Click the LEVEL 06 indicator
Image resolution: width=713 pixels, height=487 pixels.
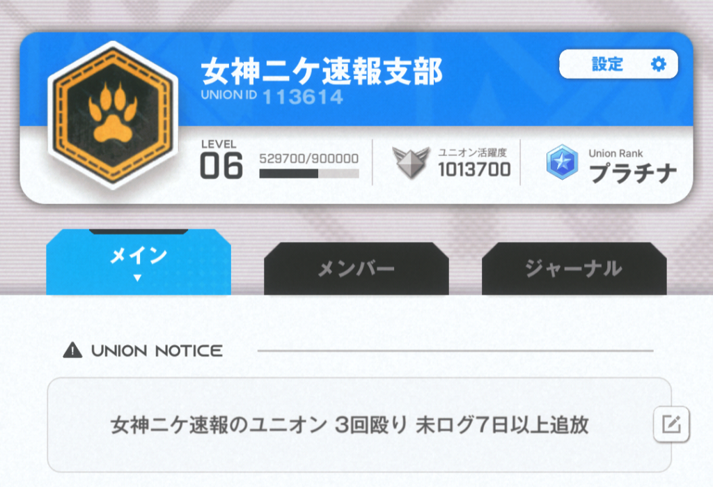coord(221,160)
